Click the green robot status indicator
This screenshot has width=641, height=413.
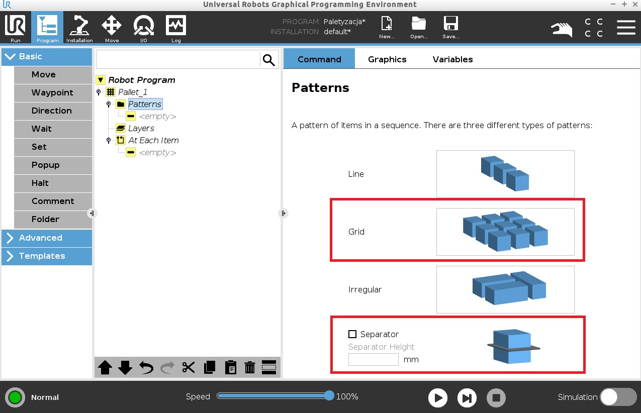tap(15, 397)
